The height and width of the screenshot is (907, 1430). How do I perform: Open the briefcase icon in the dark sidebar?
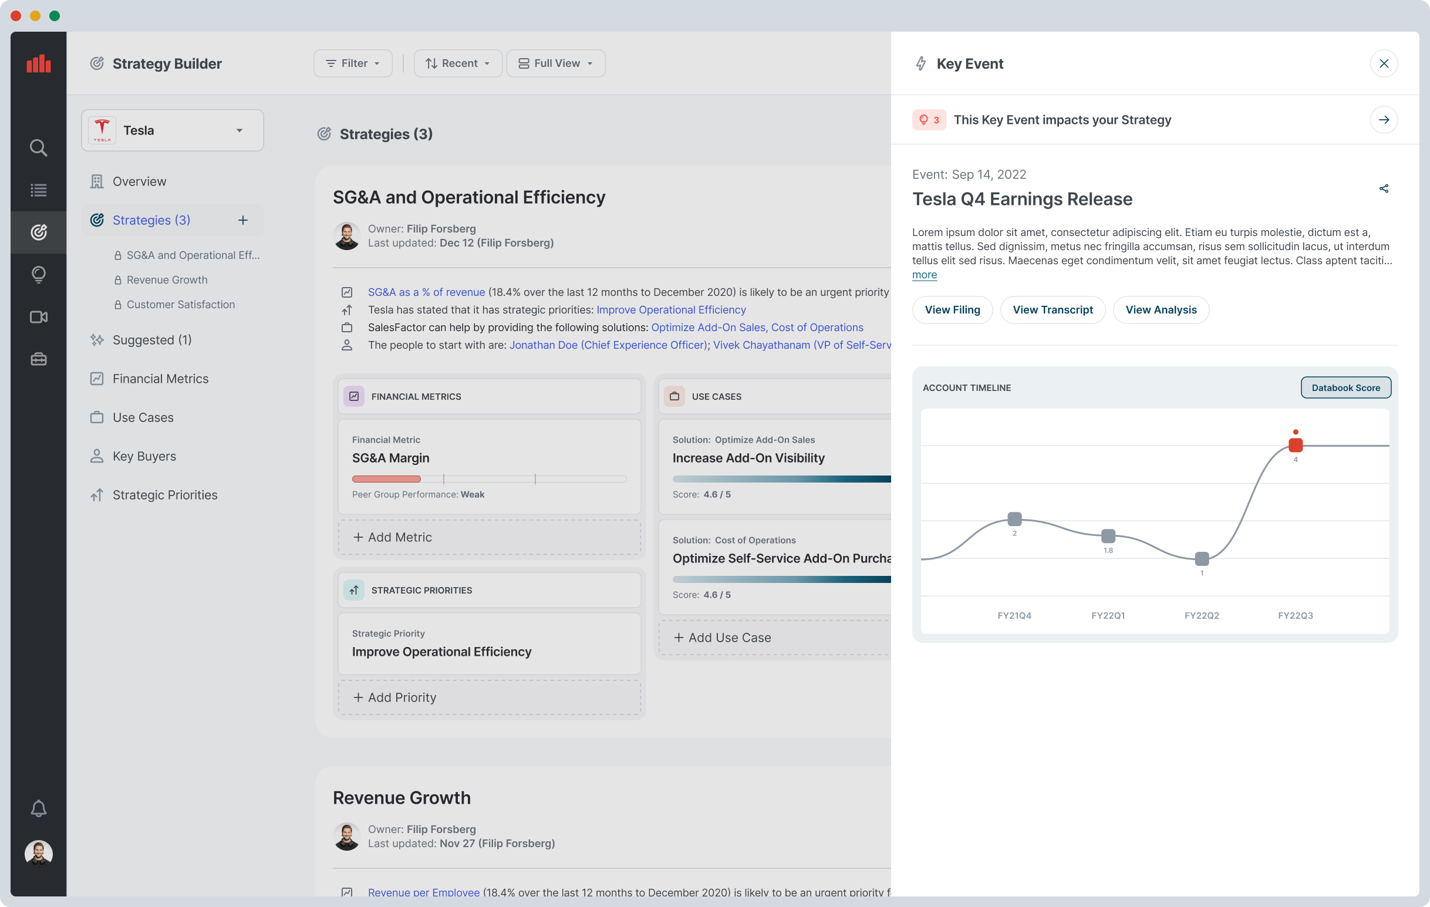[x=39, y=359]
